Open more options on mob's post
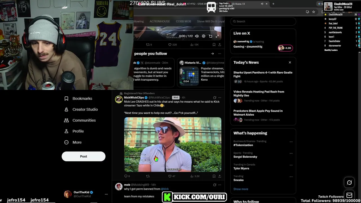Screen dimensions: 361x203 pyautogui.click(x=220, y=185)
